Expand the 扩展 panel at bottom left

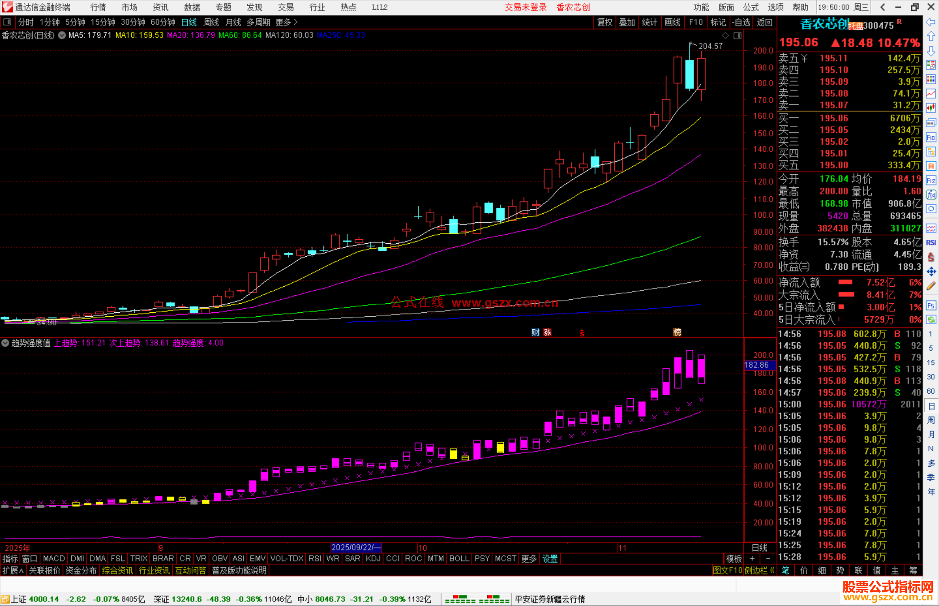[x=13, y=570]
